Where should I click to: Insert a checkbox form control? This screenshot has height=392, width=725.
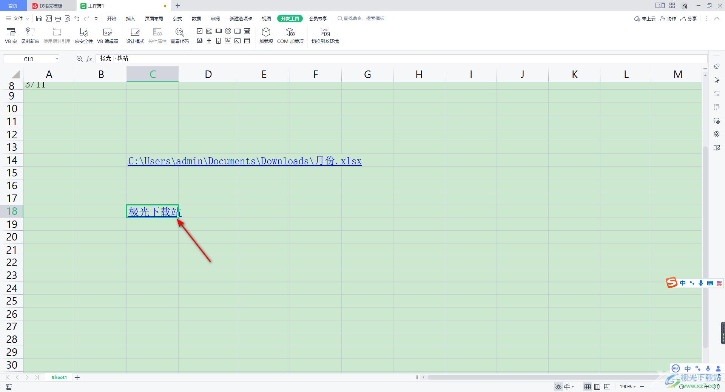[200, 31]
